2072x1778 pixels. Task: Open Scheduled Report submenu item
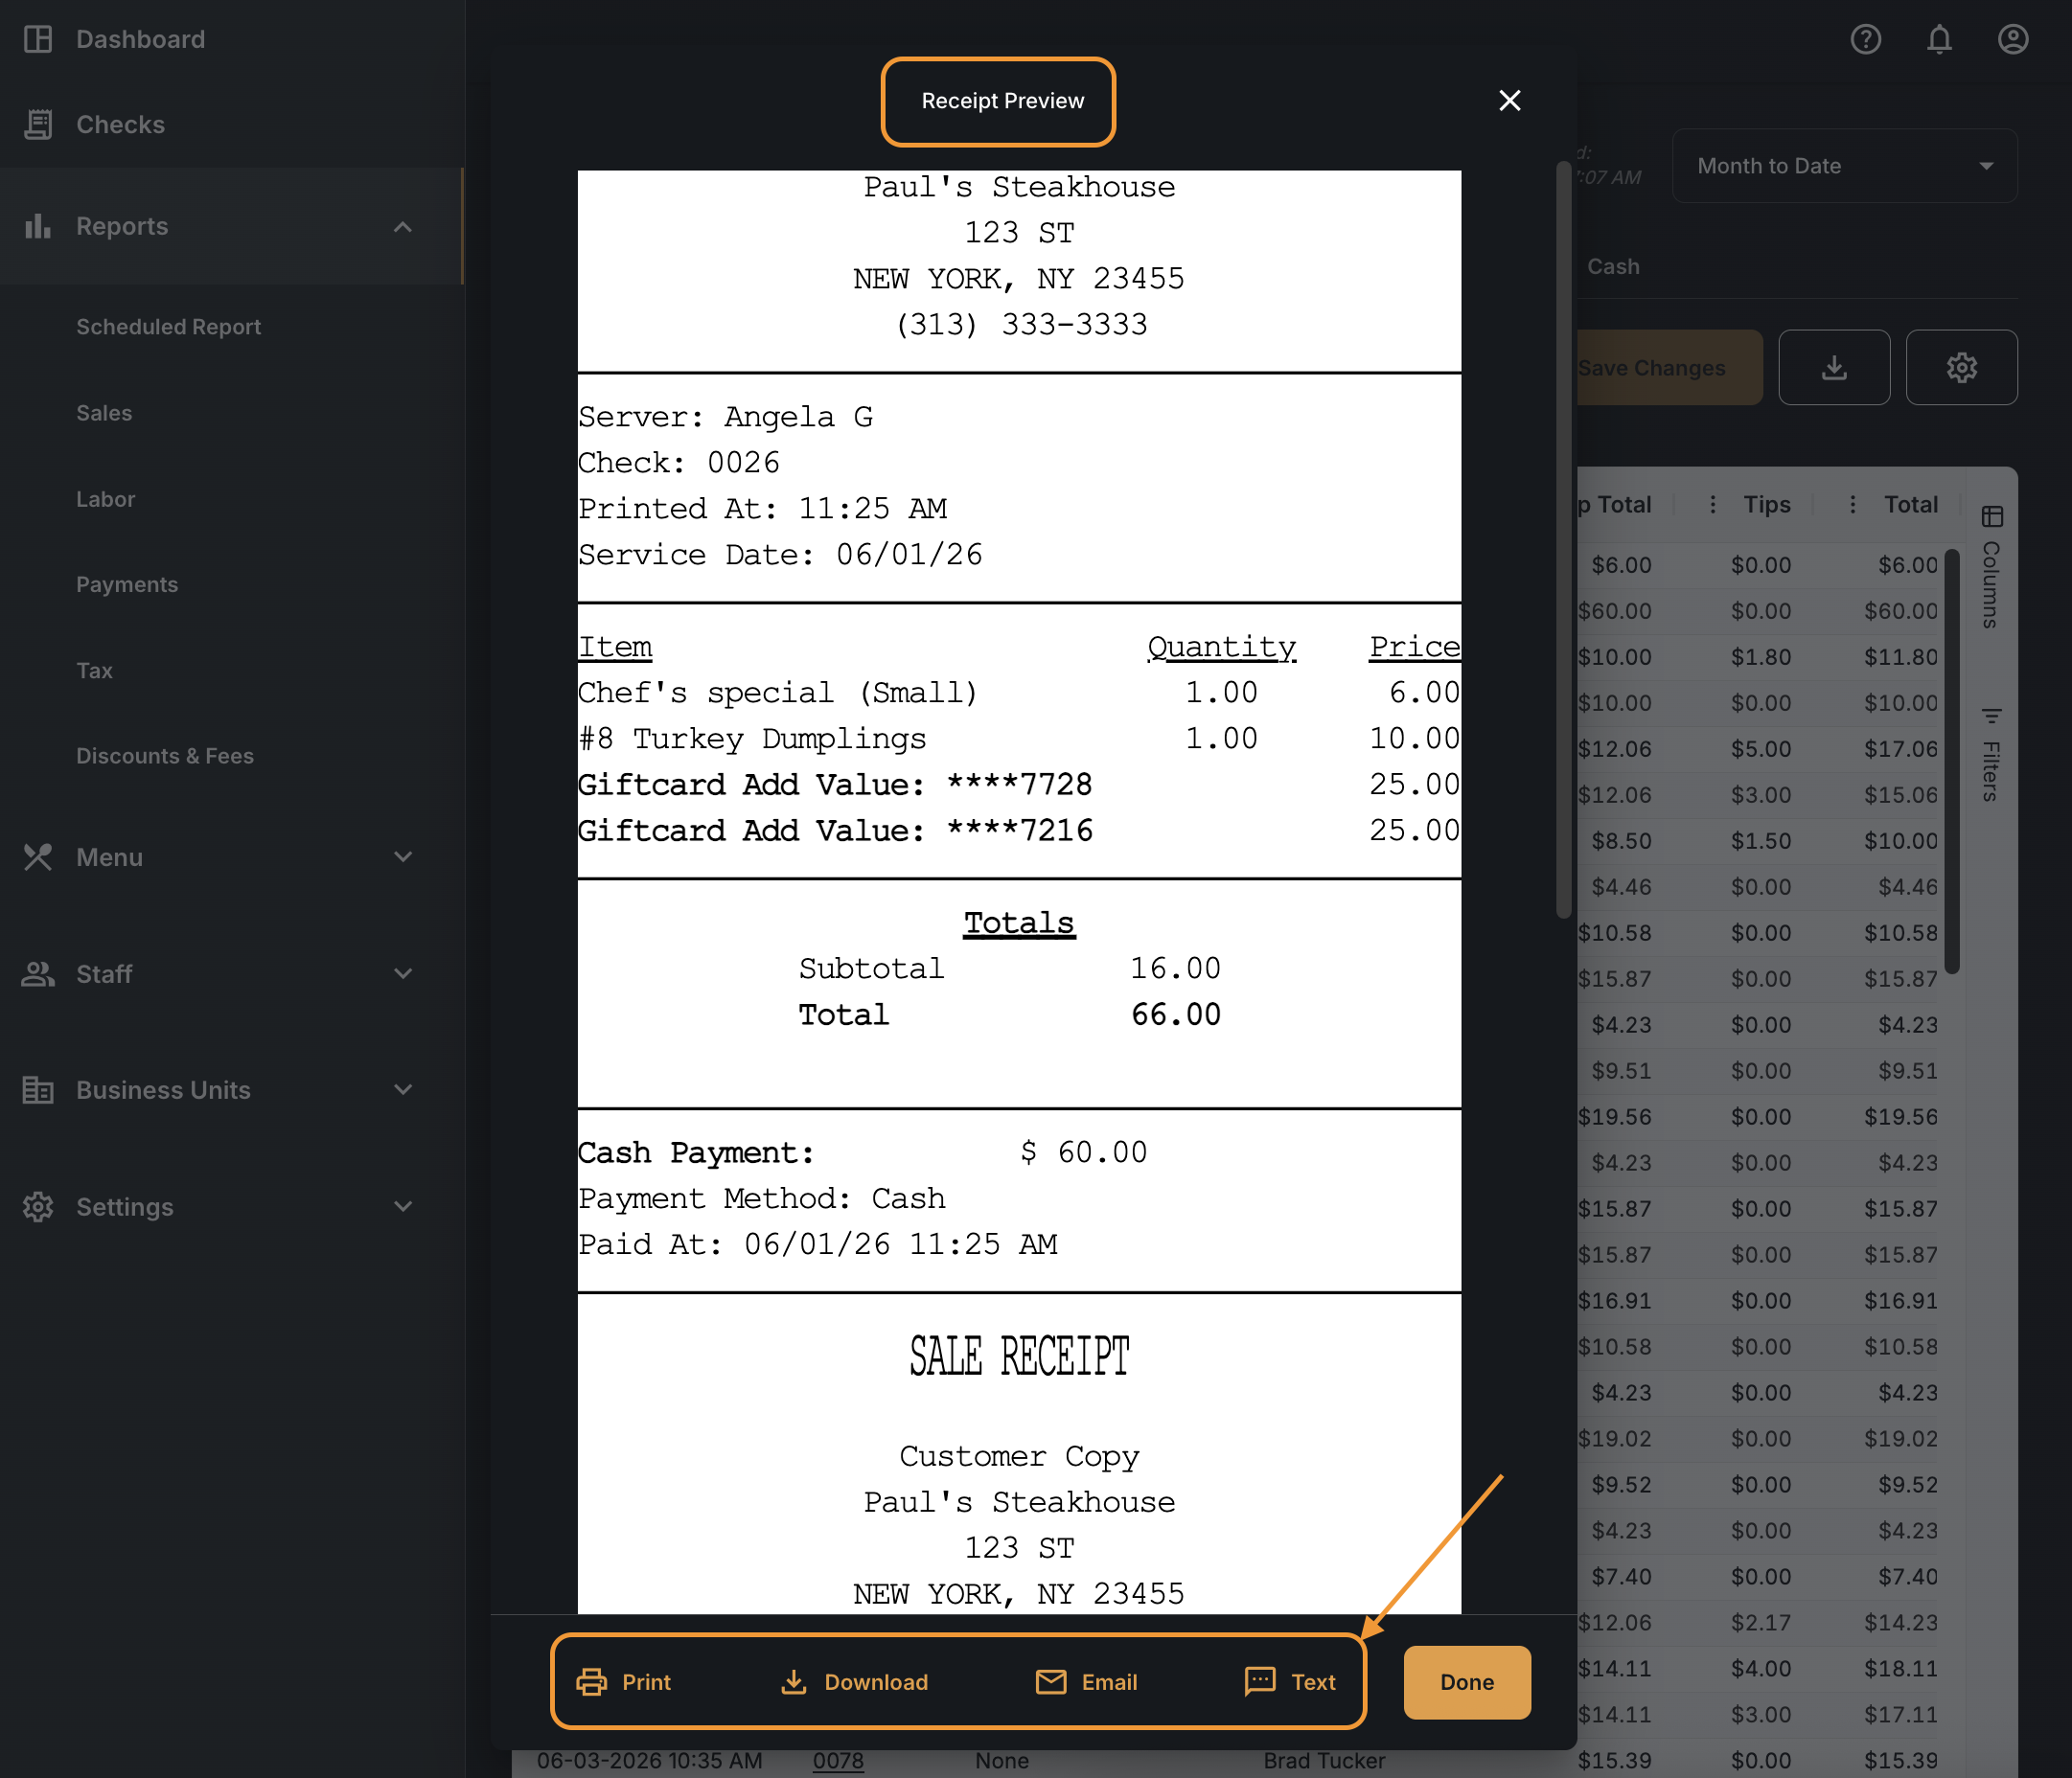pyautogui.click(x=168, y=327)
